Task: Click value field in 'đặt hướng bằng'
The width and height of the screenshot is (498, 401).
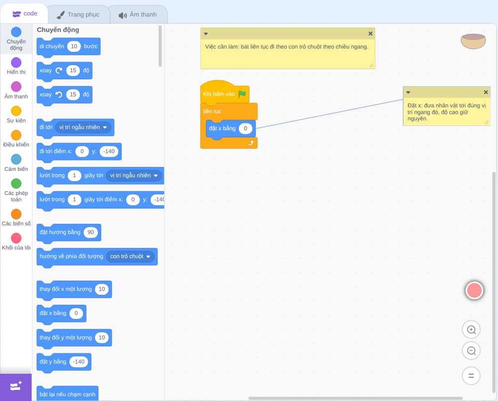Action: coord(91,232)
